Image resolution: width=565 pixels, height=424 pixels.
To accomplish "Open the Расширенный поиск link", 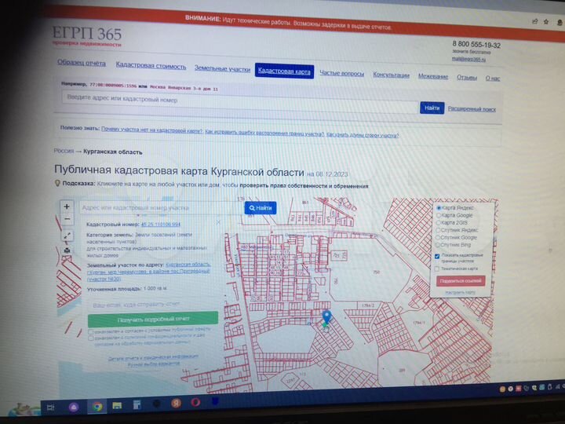I will click(472, 109).
